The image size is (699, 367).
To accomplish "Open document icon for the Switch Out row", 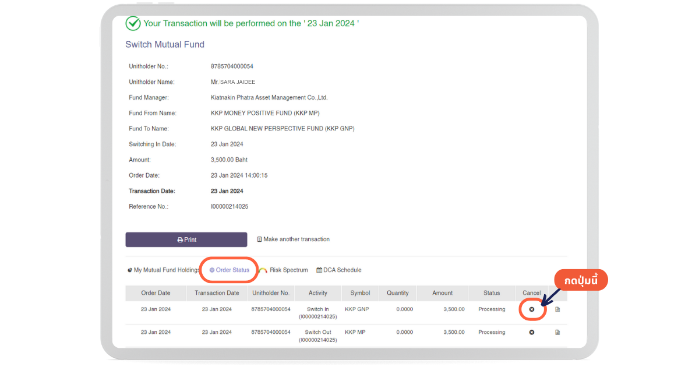I will [557, 332].
